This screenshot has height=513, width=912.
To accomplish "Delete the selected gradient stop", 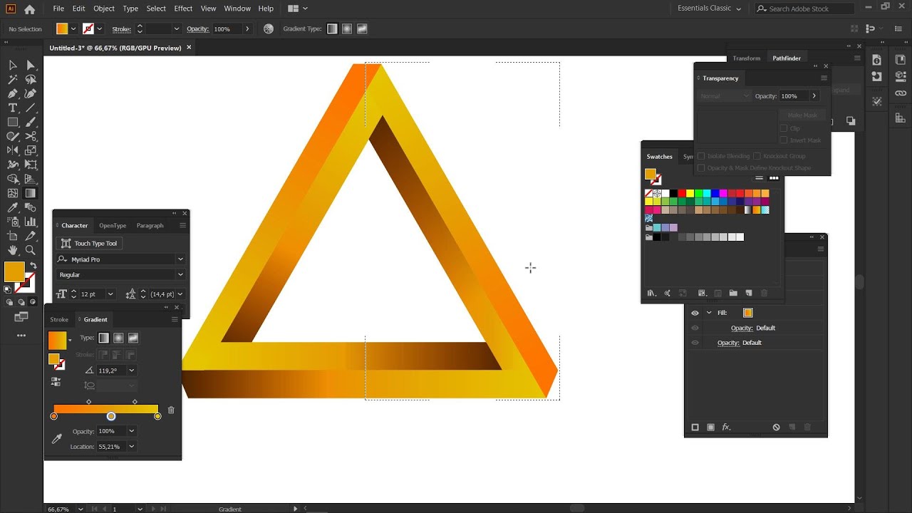I will (171, 410).
